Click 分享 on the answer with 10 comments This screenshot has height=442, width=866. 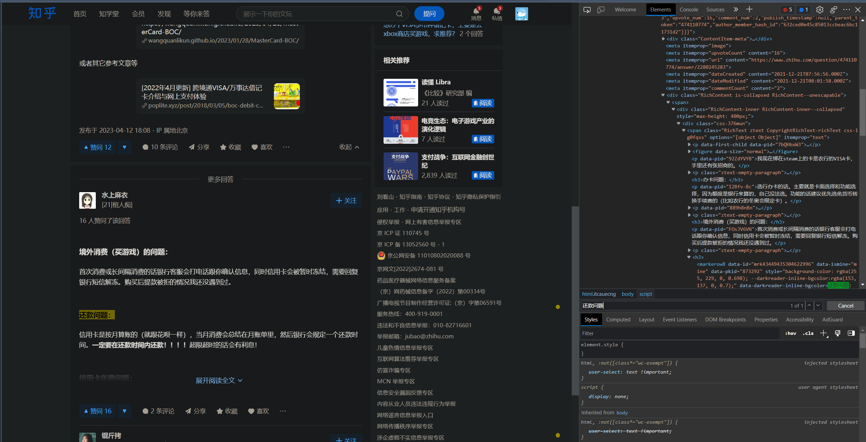199,147
